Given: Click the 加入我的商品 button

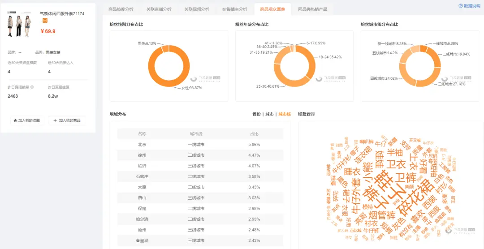Looking at the screenshot, I should [67, 120].
